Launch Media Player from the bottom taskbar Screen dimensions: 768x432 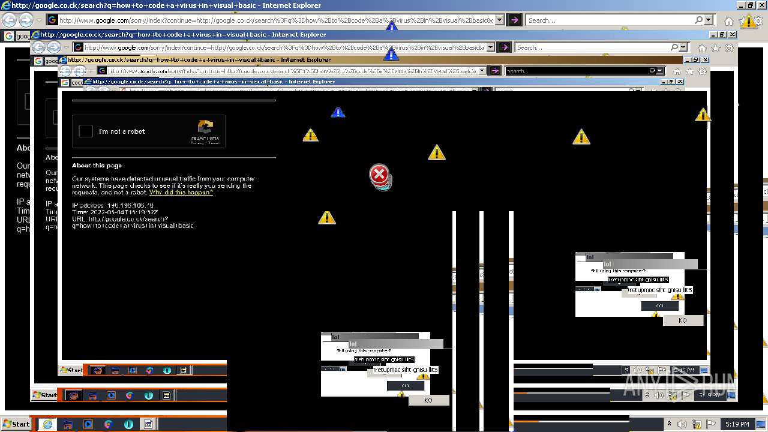click(x=88, y=424)
